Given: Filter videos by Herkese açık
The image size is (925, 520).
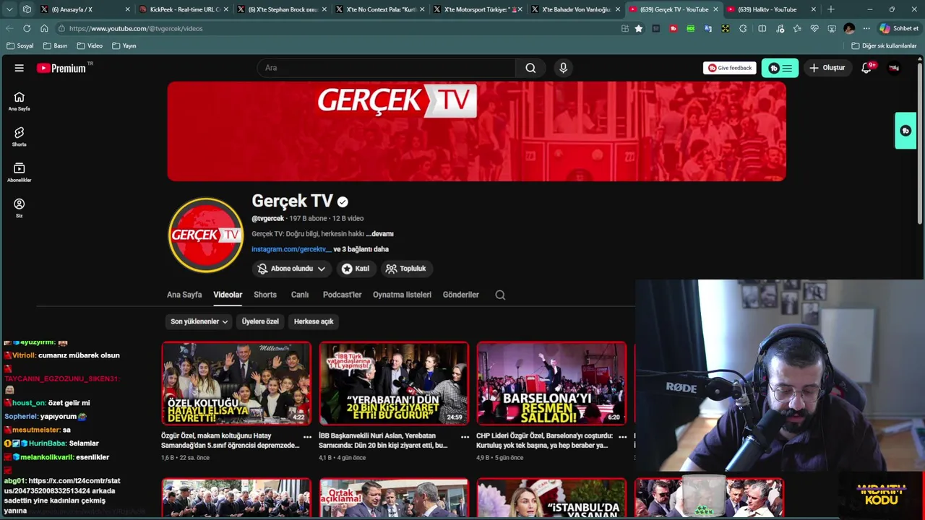Looking at the screenshot, I should 314,321.
